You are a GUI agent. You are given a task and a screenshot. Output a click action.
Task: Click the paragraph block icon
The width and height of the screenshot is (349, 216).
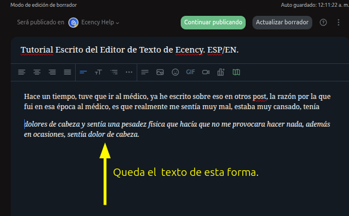145,72
